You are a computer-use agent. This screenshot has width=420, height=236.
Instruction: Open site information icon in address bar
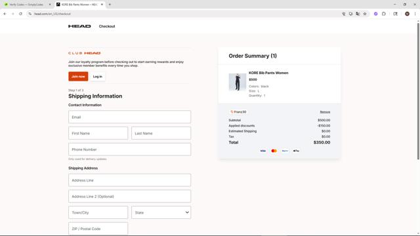pyautogui.click(x=30, y=14)
